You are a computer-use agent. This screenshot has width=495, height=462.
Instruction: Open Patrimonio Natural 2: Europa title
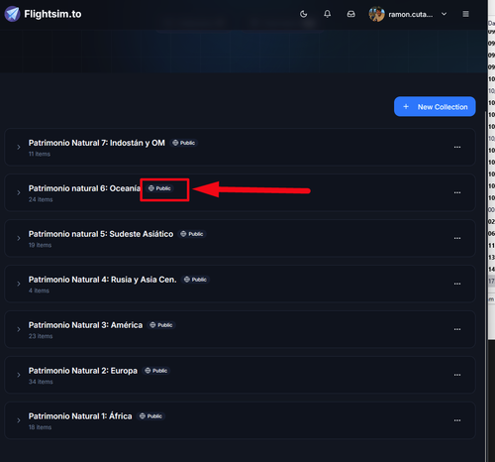83,371
